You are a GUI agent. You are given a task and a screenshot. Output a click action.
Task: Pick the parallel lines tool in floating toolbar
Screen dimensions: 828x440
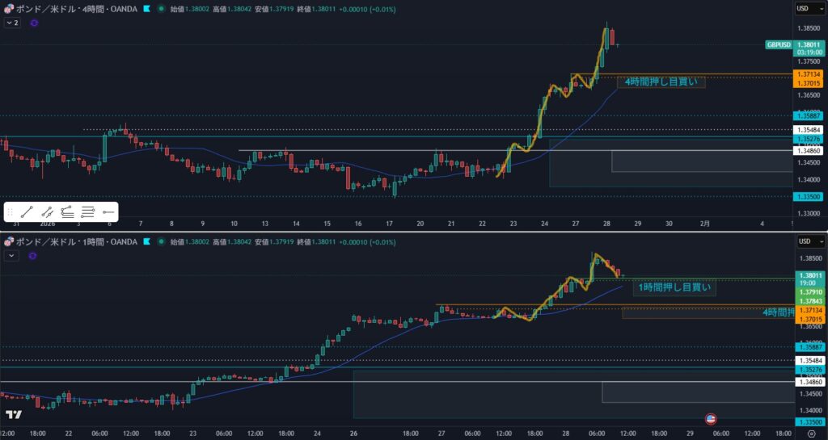click(x=87, y=212)
